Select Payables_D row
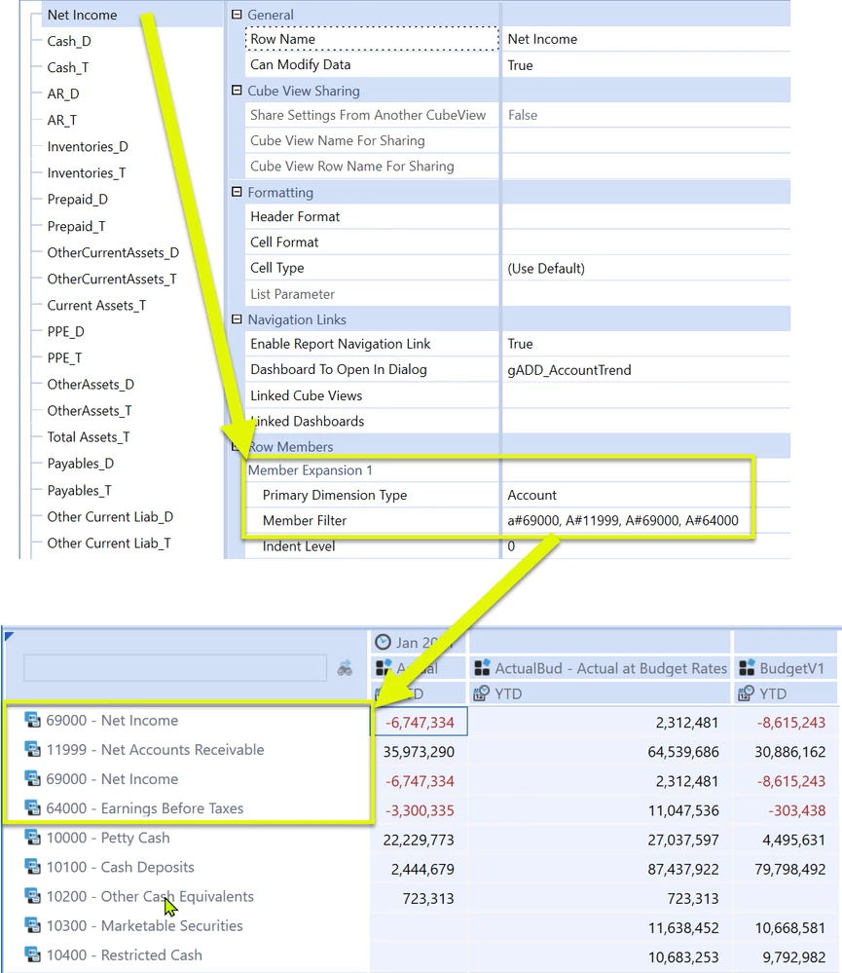This screenshot has height=973, width=842. click(x=81, y=464)
